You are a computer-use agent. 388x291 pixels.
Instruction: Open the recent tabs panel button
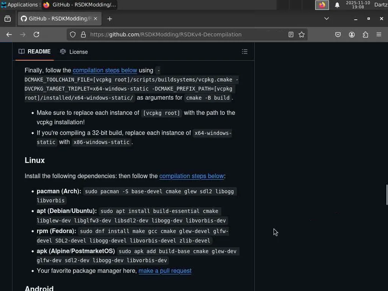[8, 19]
